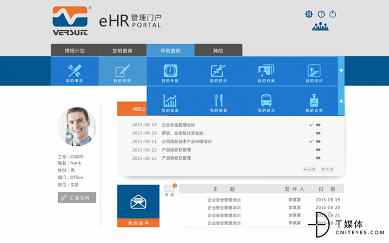Go to previous page 上一页
Image resolution: width=389 pixels, height=243 pixels.
pyautogui.click(x=310, y=170)
